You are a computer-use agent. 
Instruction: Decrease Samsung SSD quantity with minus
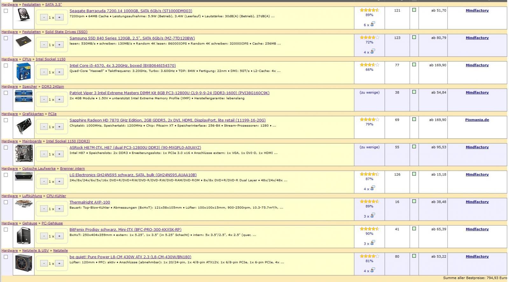pos(44,45)
